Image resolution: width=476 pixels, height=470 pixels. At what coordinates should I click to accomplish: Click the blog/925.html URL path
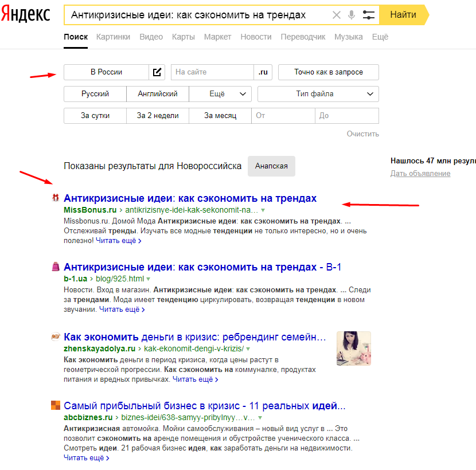point(120,279)
